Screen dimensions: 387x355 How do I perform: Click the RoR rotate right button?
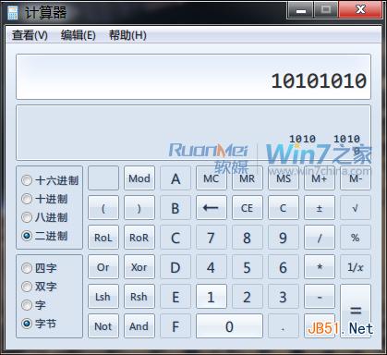[139, 238]
